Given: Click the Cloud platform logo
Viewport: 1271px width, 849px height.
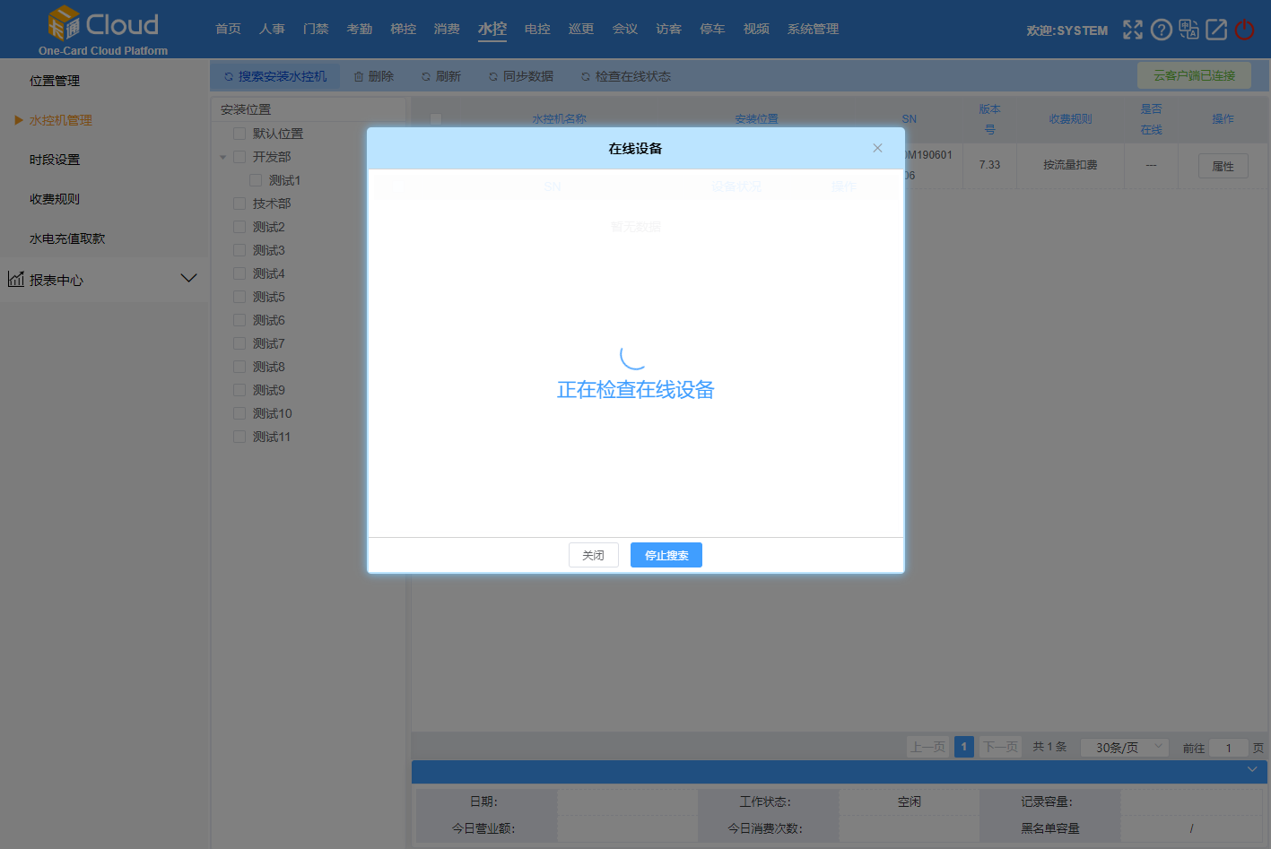Looking at the screenshot, I should click(x=102, y=27).
